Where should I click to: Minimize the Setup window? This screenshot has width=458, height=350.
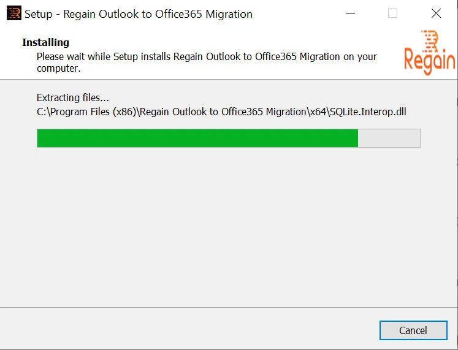pyautogui.click(x=350, y=13)
